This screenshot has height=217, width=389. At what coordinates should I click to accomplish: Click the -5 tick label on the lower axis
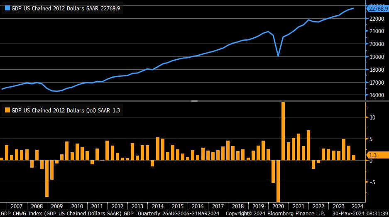click(372, 182)
